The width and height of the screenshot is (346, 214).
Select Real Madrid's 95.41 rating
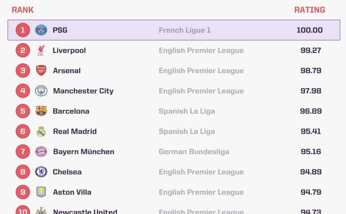tap(311, 131)
